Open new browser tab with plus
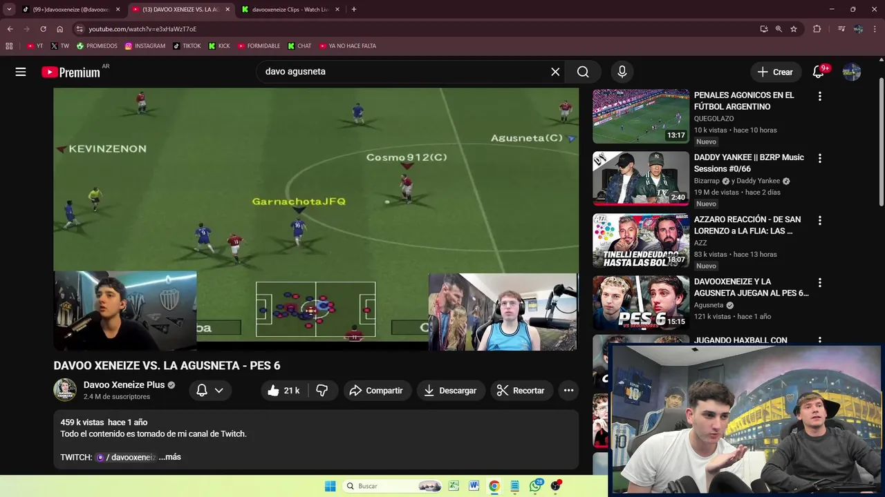This screenshot has width=885, height=497. coord(354,10)
